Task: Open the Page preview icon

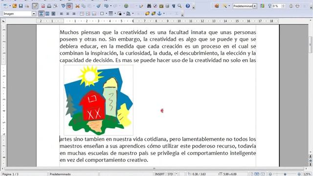Action: (x=55, y=6)
